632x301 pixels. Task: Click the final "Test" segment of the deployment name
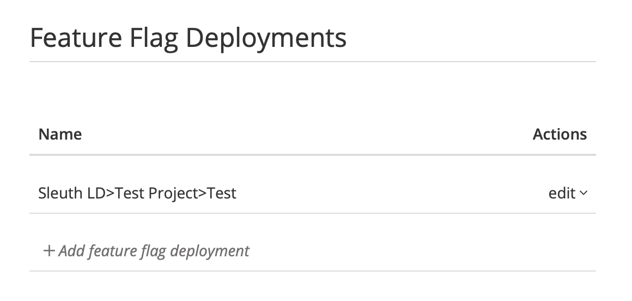(222, 193)
